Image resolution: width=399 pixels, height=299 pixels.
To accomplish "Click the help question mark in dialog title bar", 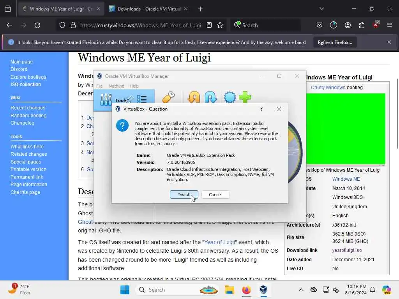I will click(261, 109).
